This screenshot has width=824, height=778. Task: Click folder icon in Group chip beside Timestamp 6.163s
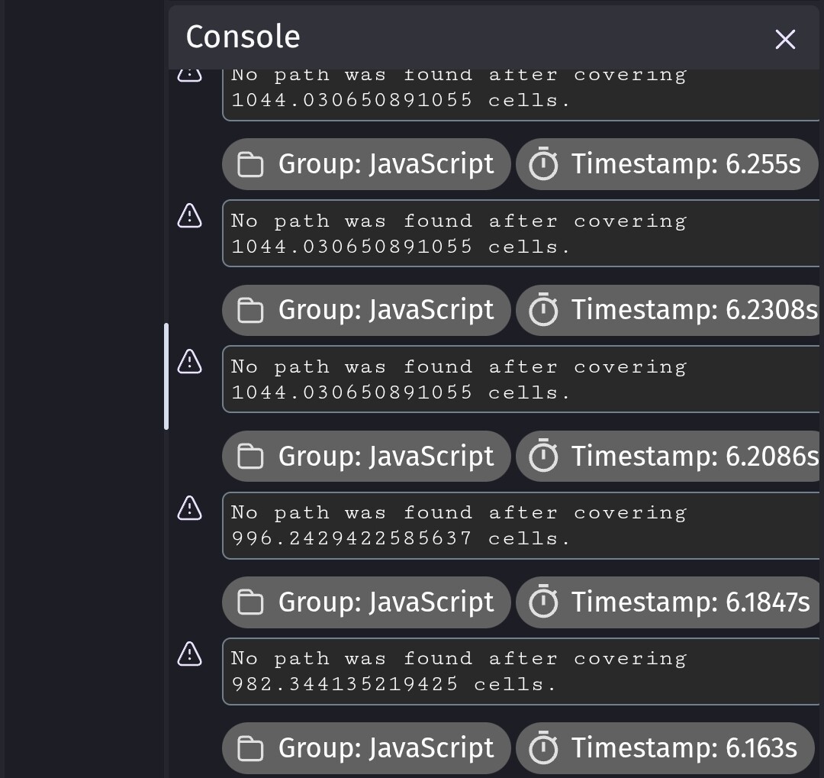pos(250,748)
